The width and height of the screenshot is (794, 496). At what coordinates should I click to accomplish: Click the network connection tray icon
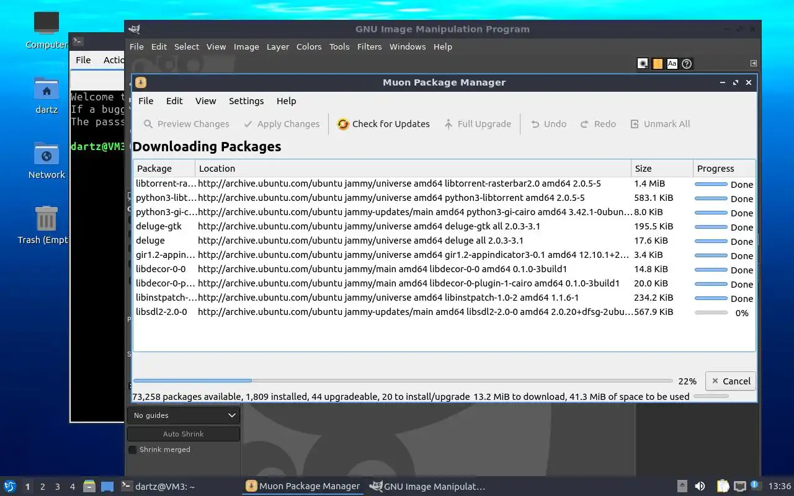pos(739,487)
